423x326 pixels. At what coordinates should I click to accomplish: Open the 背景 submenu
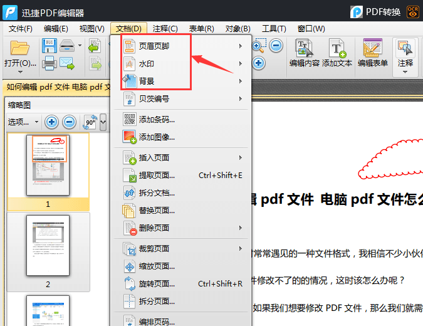182,81
